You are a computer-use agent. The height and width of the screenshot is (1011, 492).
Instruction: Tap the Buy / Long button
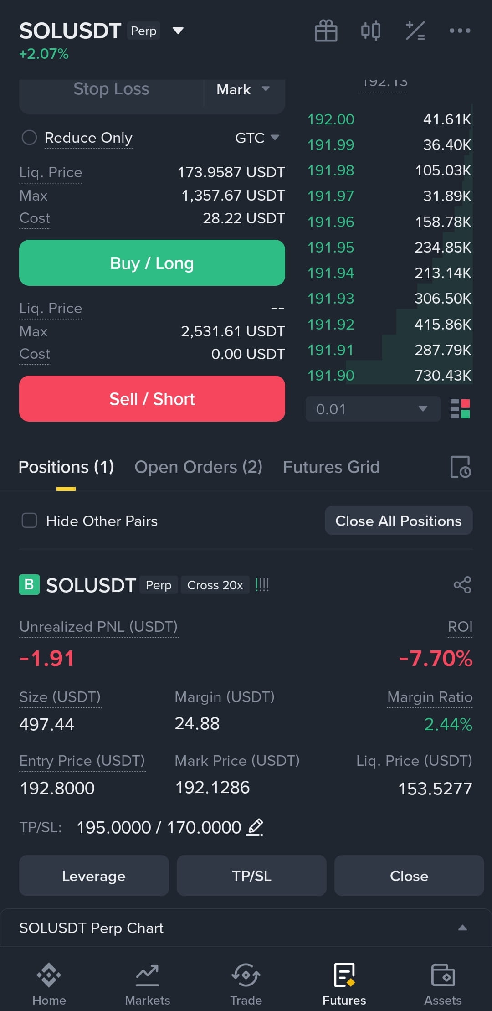coord(152,263)
